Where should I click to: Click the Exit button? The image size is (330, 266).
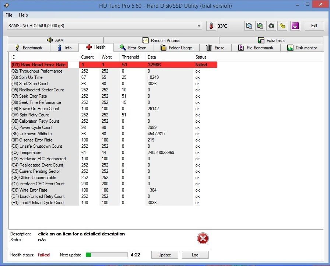314,26
